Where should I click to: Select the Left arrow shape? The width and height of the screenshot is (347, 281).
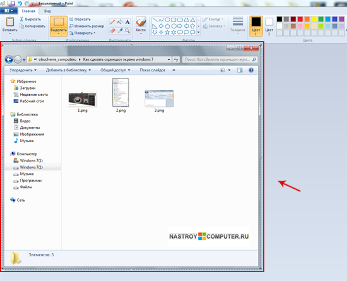[187, 26]
